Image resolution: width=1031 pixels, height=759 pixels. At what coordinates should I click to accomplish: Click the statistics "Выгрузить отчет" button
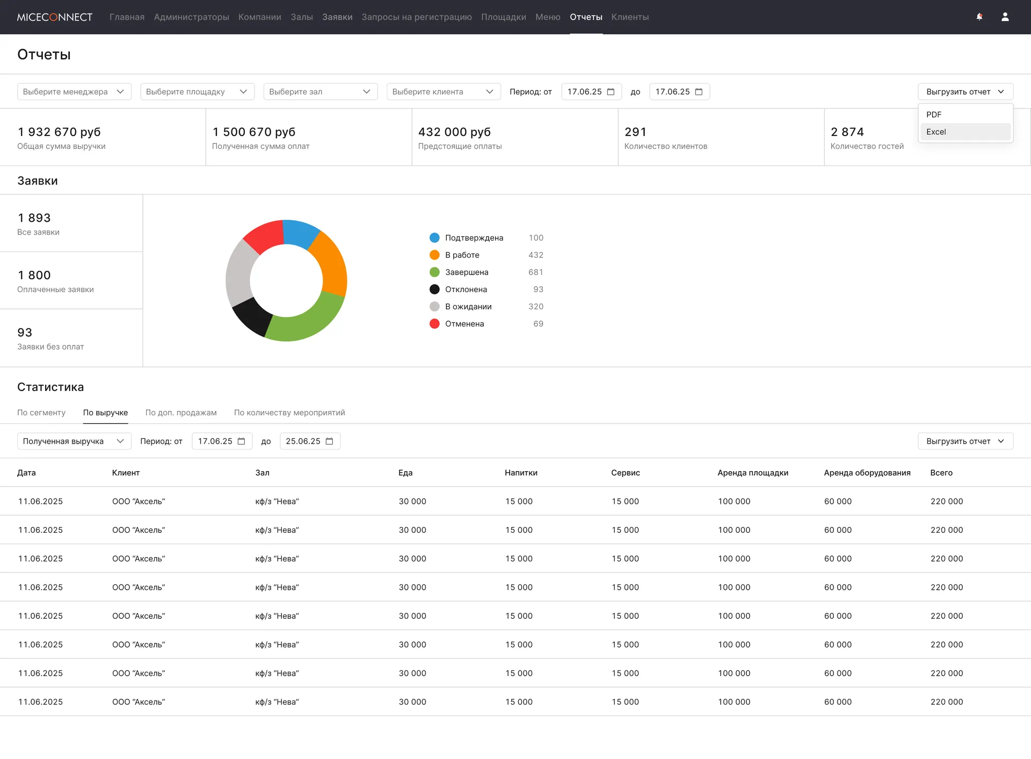tap(965, 441)
